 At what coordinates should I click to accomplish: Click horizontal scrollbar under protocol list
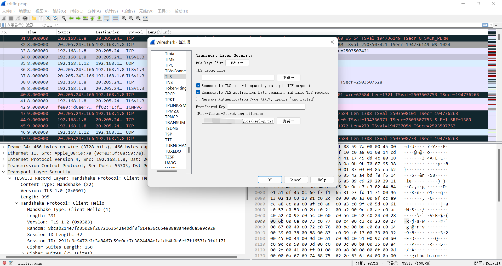click(x=167, y=171)
